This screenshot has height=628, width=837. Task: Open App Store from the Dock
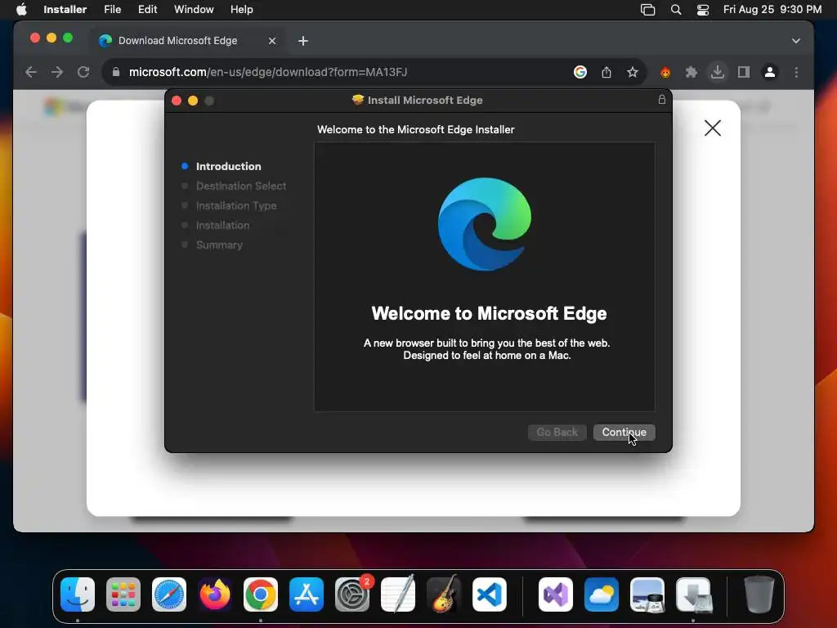[x=307, y=594]
